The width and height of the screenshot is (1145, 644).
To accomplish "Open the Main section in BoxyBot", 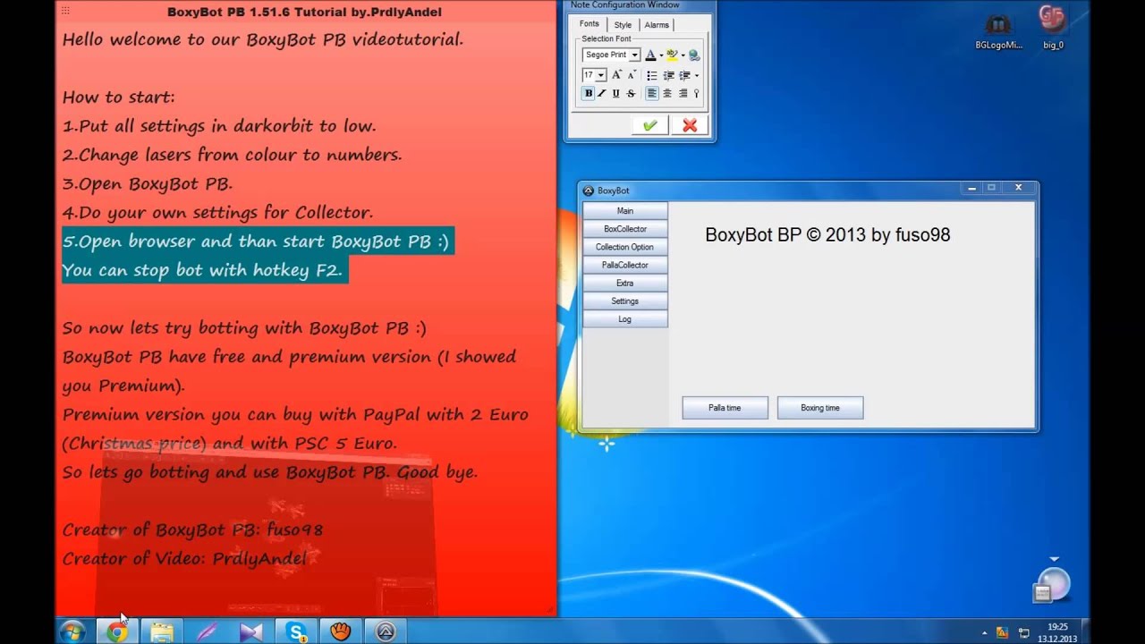I will [x=625, y=211].
